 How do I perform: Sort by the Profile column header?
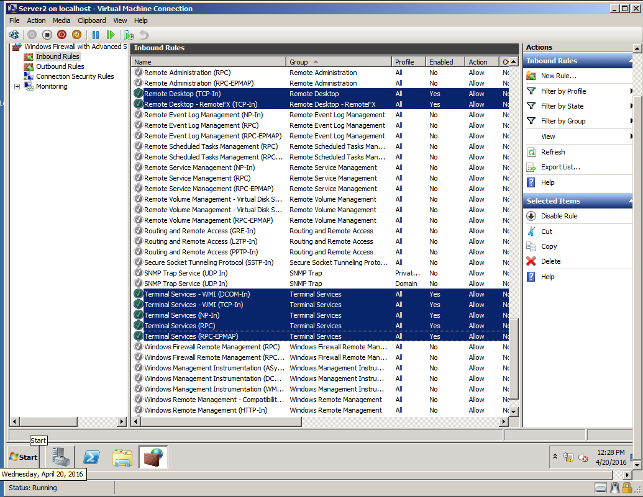409,62
